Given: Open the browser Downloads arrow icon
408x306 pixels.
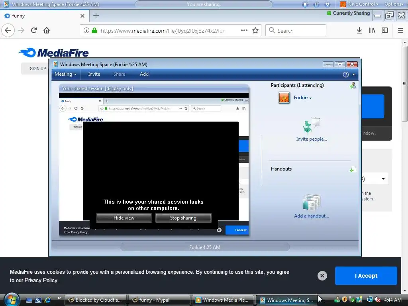Looking at the screenshot, I should tap(359, 30).
